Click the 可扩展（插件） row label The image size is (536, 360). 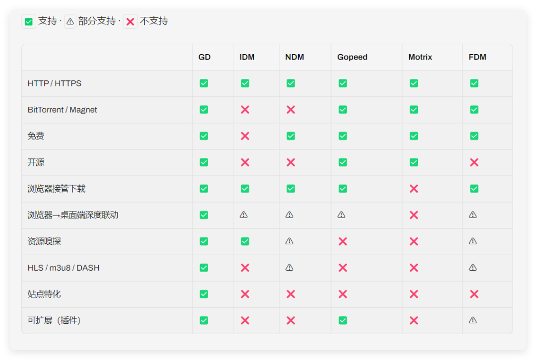click(54, 320)
